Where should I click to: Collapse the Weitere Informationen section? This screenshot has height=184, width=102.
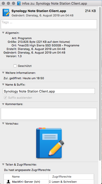3,73
